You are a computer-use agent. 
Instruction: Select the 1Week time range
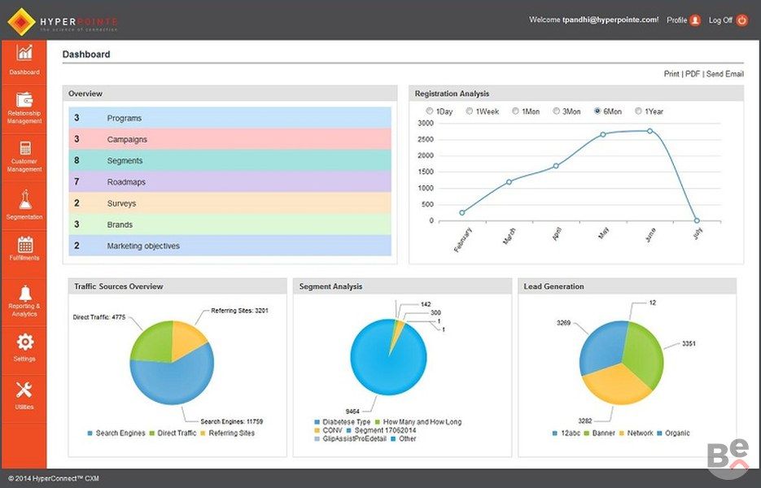(x=470, y=111)
